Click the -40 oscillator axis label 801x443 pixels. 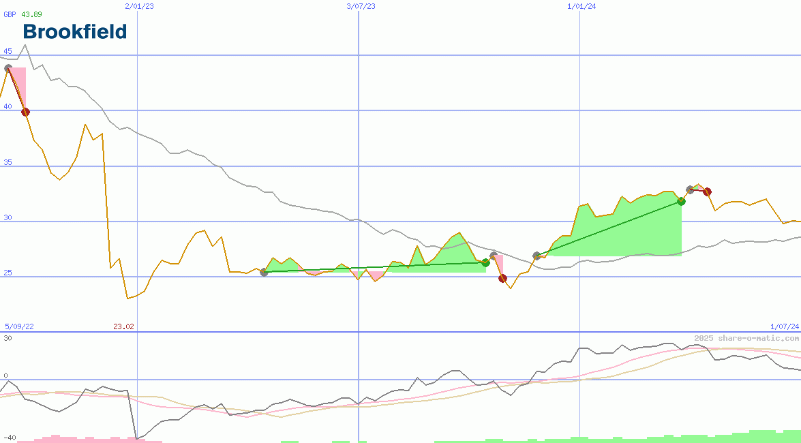8,438
